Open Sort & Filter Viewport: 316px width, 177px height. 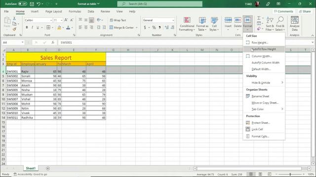tap(270, 24)
